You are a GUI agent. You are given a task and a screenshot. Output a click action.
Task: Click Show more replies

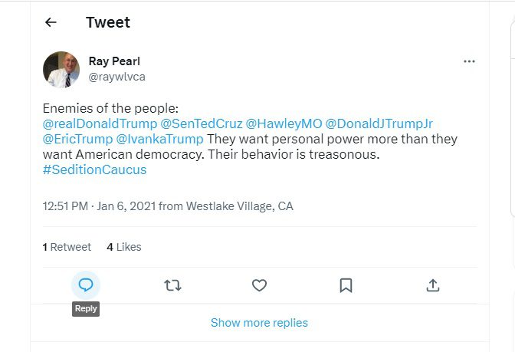pyautogui.click(x=259, y=323)
